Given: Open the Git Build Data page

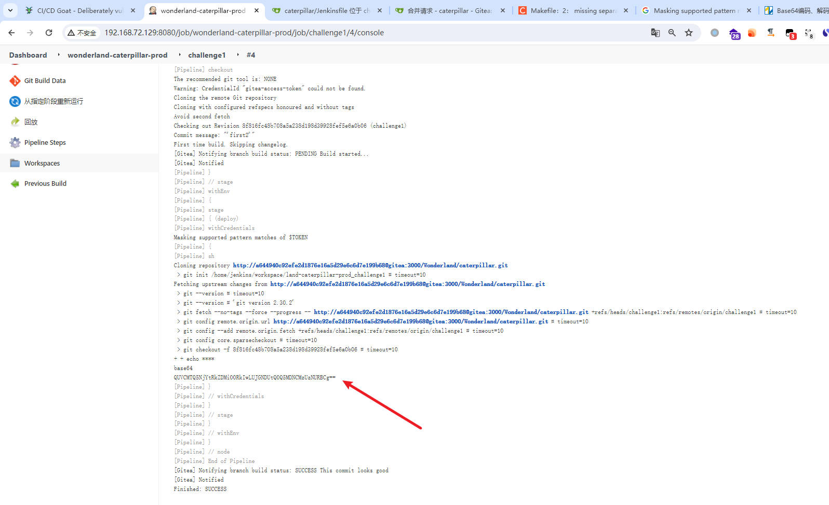Looking at the screenshot, I should pyautogui.click(x=45, y=80).
